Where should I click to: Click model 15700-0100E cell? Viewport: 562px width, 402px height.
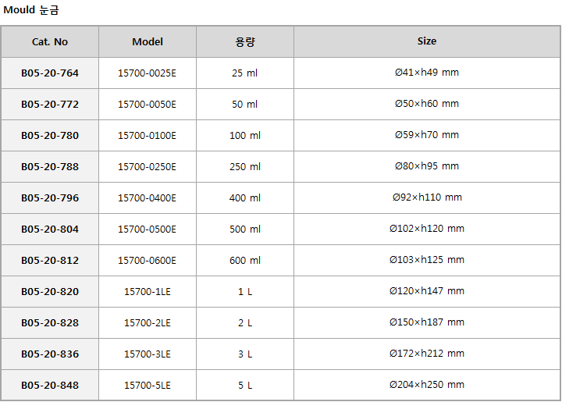pos(148,136)
